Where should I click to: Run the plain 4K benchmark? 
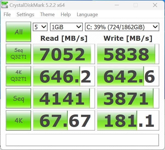pos(18,120)
